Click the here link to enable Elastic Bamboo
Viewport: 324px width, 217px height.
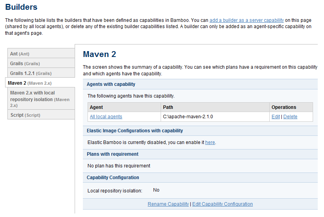point(210,142)
